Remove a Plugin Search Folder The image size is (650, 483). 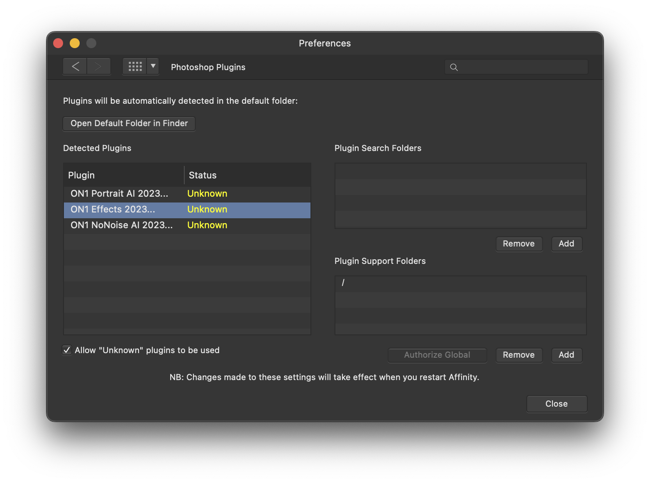pyautogui.click(x=519, y=244)
